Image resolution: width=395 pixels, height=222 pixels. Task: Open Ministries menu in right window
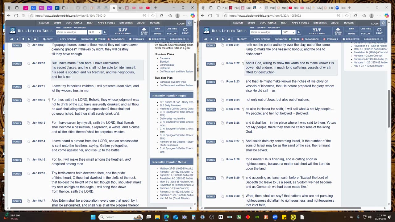pos(320,23)
